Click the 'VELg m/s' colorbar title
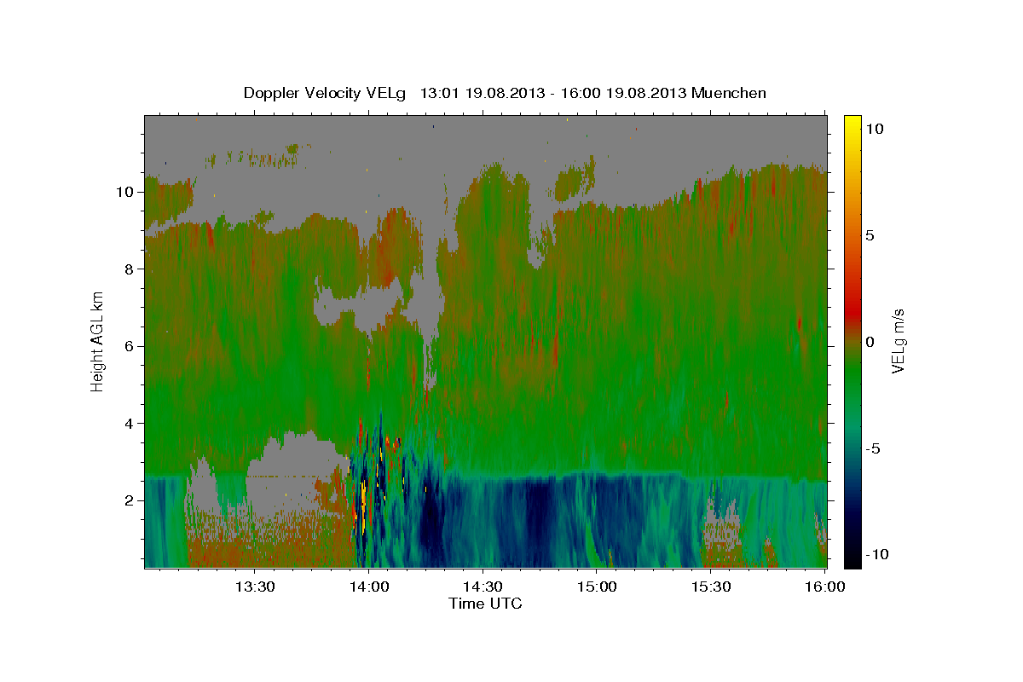This screenshot has width=1023, height=682. pyautogui.click(x=900, y=342)
